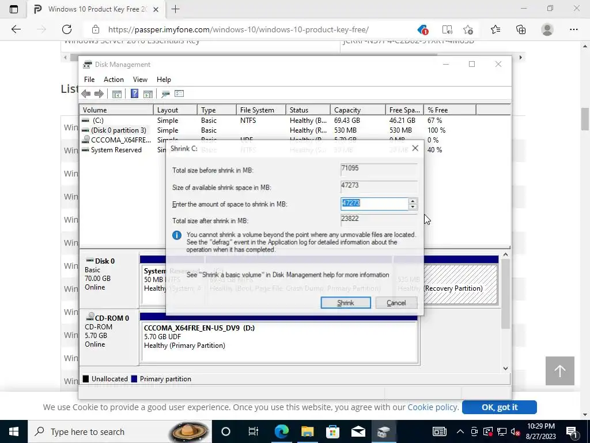Open Mail app from the taskbar
The height and width of the screenshot is (443, 590).
coord(358,431)
